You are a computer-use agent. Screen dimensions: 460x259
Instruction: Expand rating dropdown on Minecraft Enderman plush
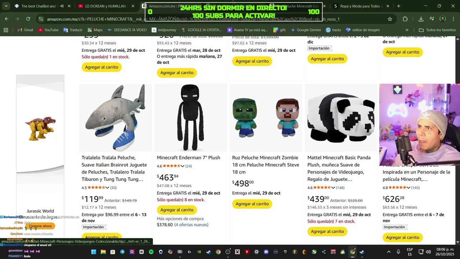[183, 166]
